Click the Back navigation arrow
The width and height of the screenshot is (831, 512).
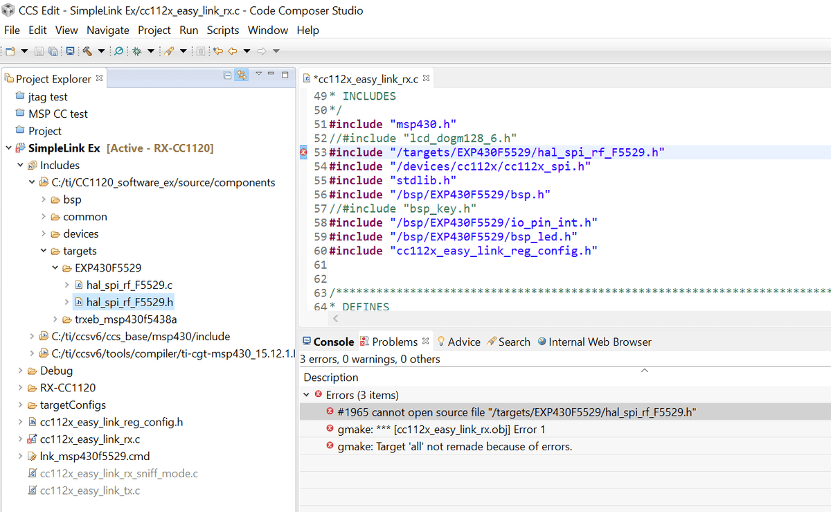232,51
